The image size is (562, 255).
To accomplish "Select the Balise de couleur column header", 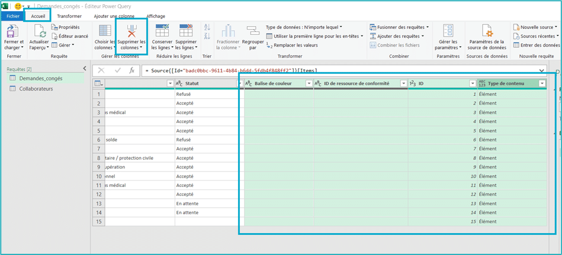I will click(x=278, y=83).
